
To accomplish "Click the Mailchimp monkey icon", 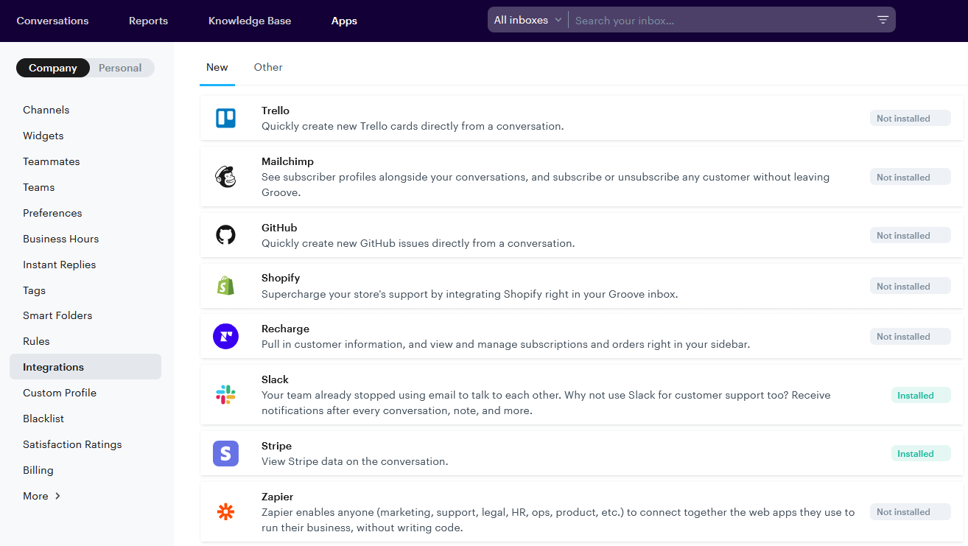I will point(225,176).
